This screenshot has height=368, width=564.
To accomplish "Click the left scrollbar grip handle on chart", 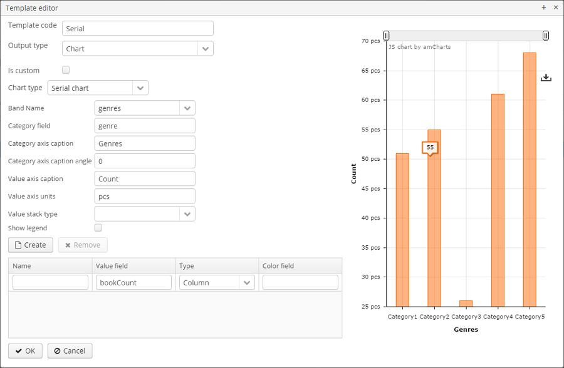I will point(386,36).
